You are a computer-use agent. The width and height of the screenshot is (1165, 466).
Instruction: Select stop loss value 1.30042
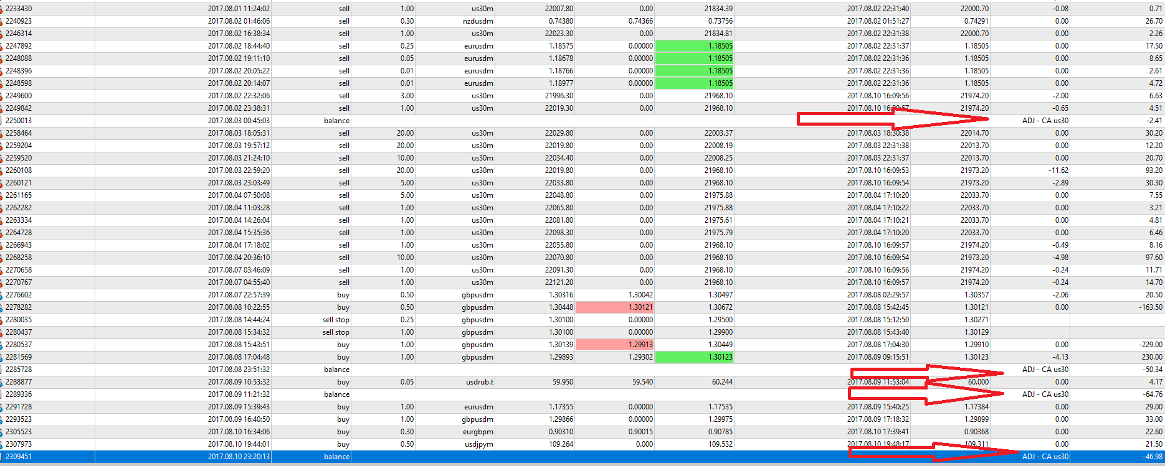click(x=640, y=295)
